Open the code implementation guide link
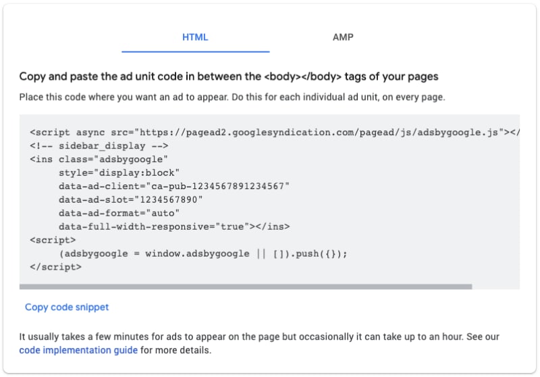This screenshot has height=377, width=540. pos(78,350)
